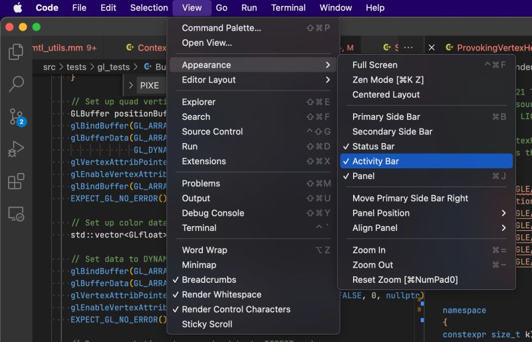Choose Zoom In
Image resolution: width=532 pixels, height=342 pixels.
pos(426,250)
